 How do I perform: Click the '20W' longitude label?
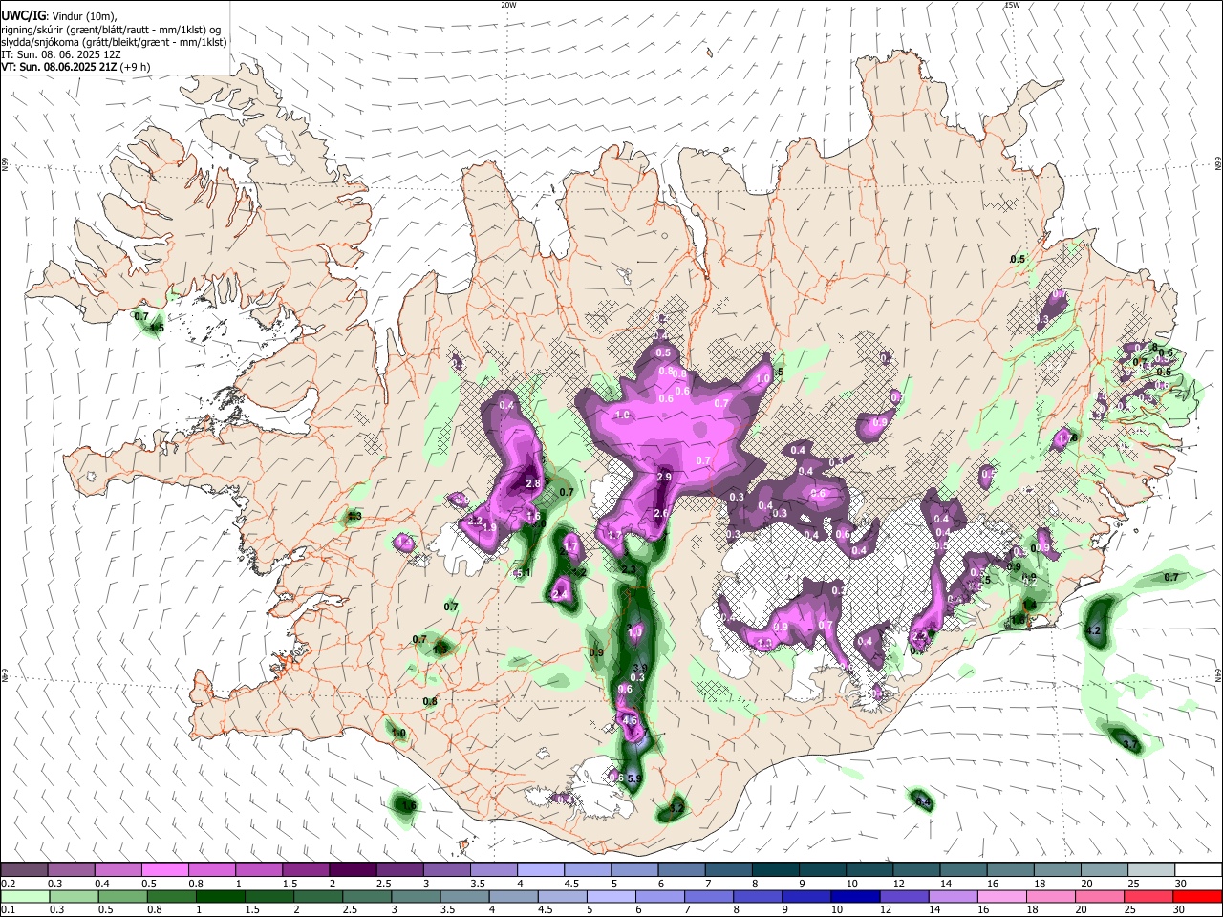click(x=508, y=5)
